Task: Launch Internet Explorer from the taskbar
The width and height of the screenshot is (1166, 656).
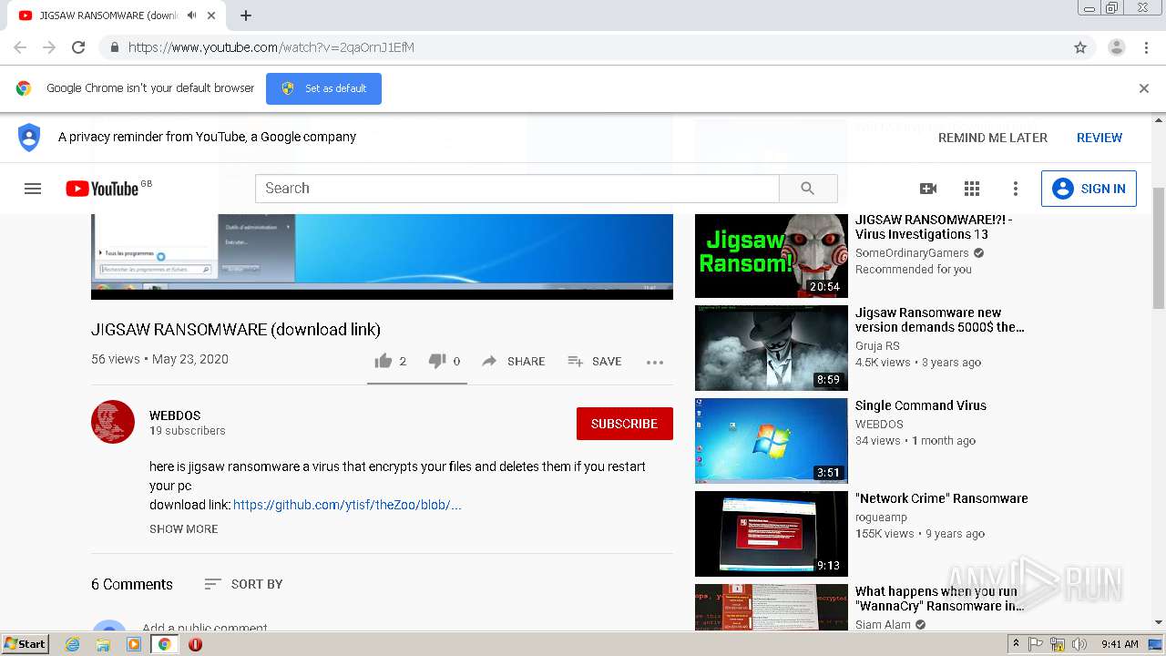Action: 73,644
